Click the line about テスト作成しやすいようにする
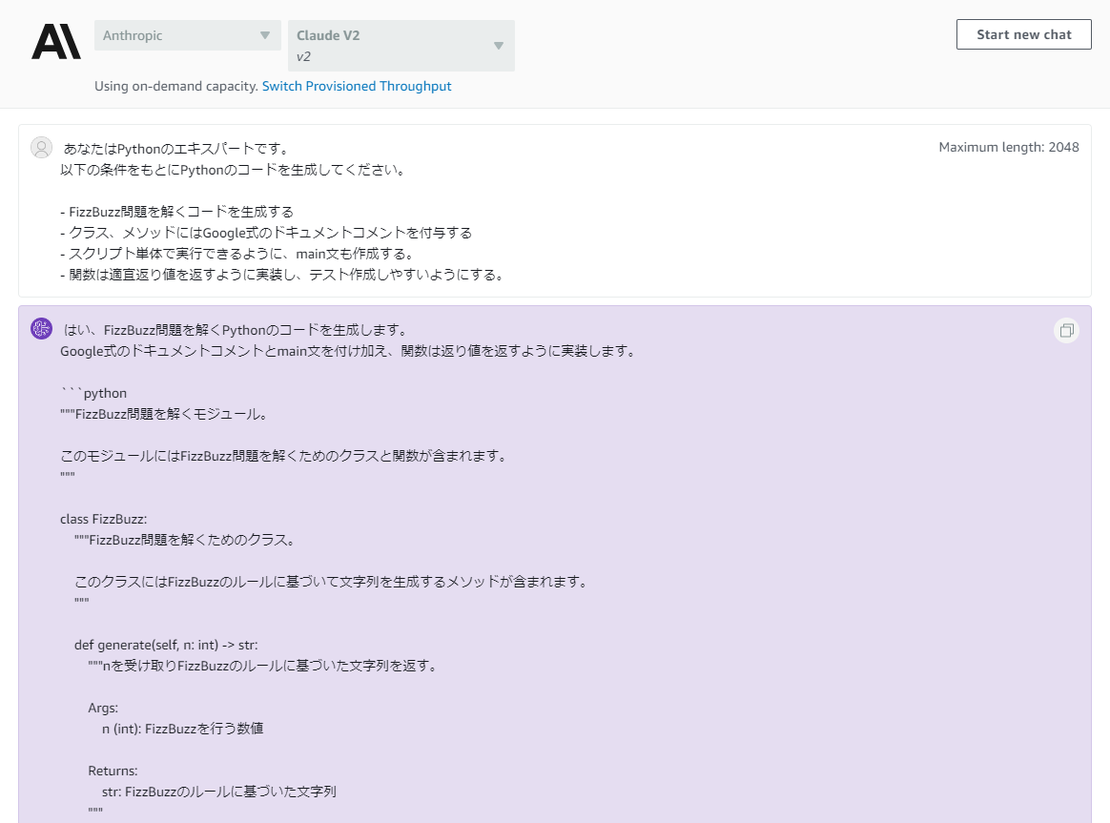The width and height of the screenshot is (1110, 823). 284,275
